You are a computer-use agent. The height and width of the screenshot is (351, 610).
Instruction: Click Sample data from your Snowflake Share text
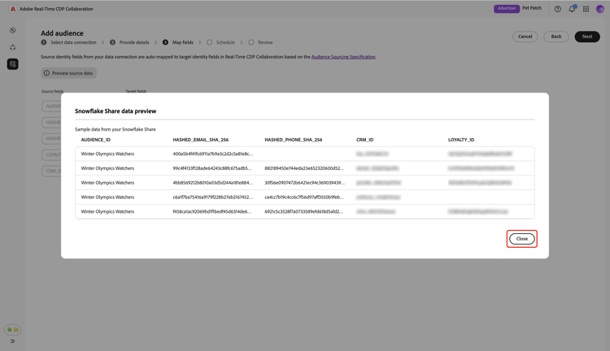click(115, 129)
